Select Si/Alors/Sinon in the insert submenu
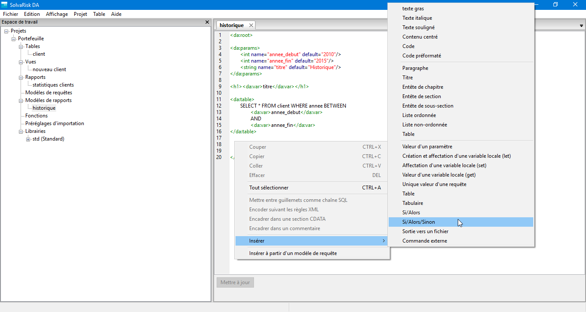586x312 pixels. [418, 222]
